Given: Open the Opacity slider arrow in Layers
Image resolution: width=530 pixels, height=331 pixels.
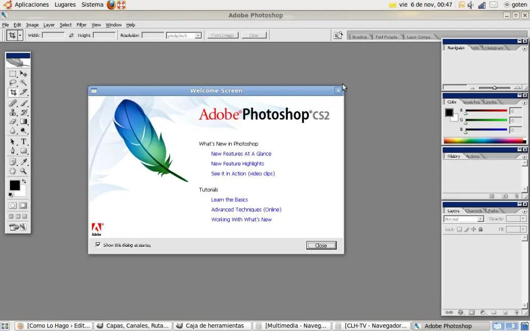Looking at the screenshot, I should (523, 219).
